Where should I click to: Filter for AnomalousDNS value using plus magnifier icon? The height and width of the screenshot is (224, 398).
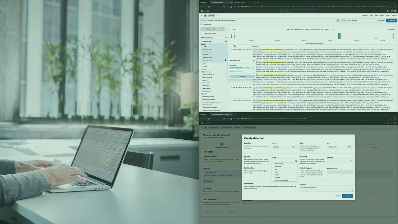click(x=252, y=68)
